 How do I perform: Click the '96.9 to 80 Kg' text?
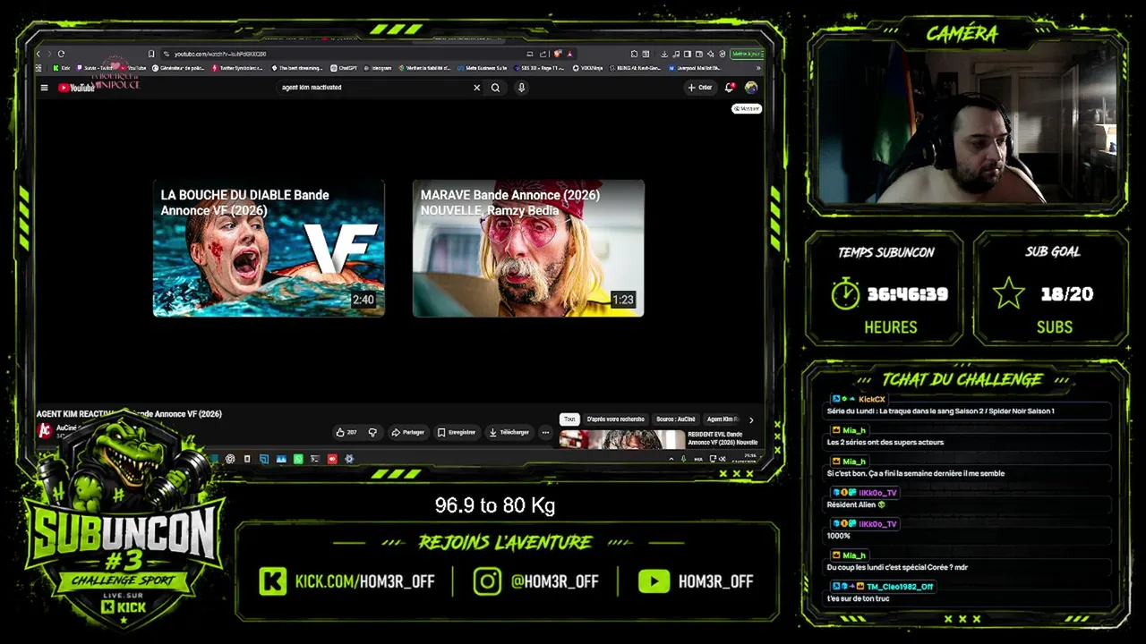click(x=495, y=505)
